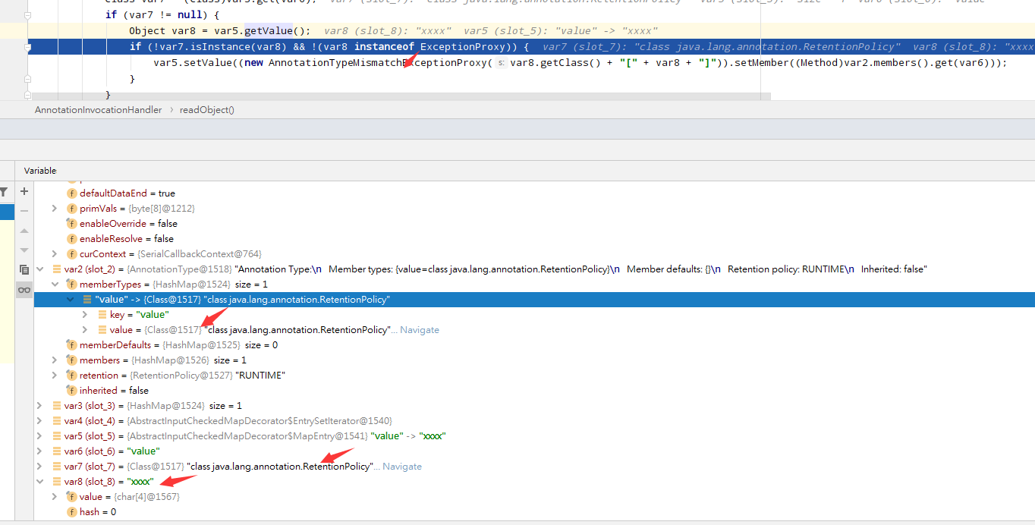
Task: Click Navigate link on var7 (slot_7) row
Action: point(402,467)
